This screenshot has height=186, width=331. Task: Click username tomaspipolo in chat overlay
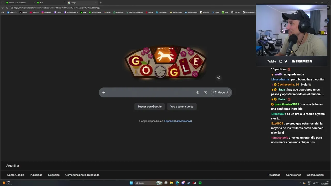280,138
